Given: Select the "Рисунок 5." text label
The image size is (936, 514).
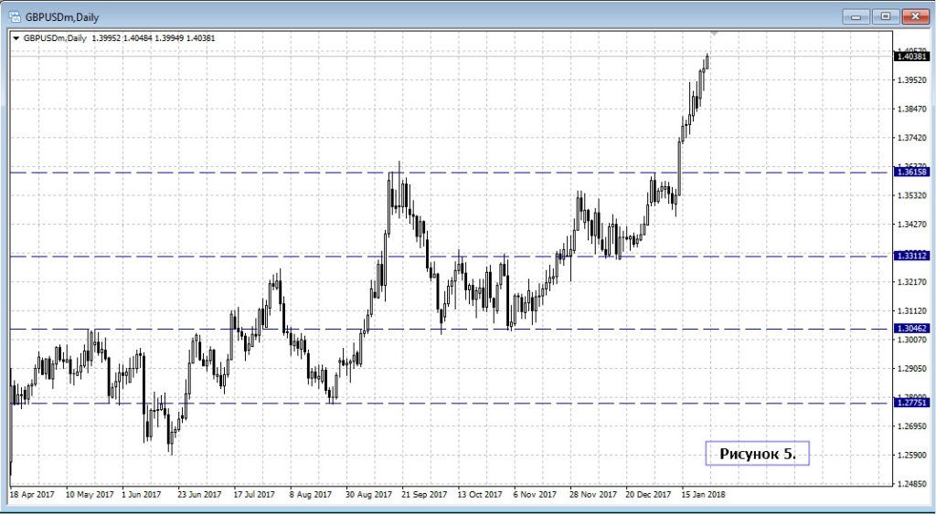Looking at the screenshot, I should (x=757, y=453).
